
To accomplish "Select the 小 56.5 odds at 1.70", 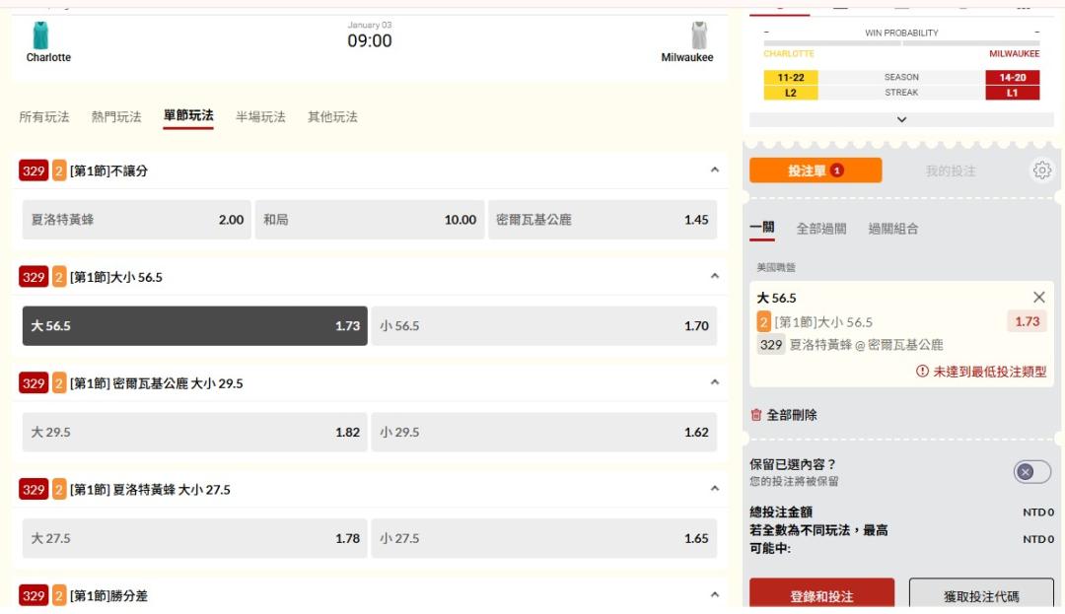I will point(543,326).
